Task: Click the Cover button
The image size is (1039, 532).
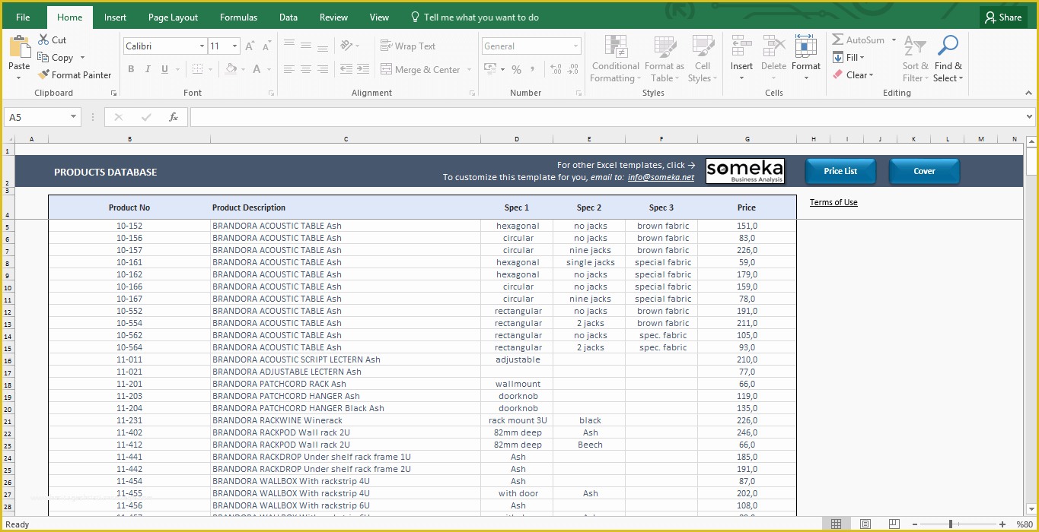Action: click(924, 171)
